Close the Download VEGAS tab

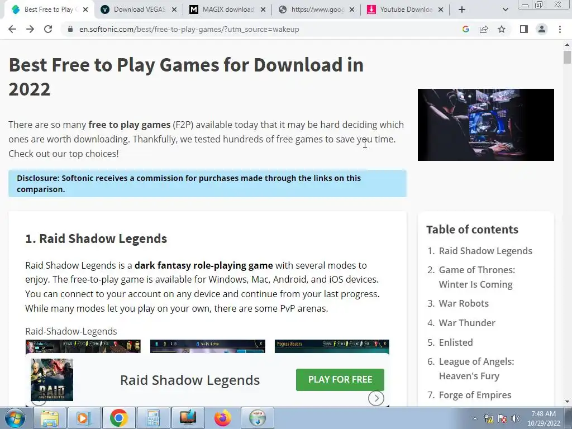tap(174, 9)
